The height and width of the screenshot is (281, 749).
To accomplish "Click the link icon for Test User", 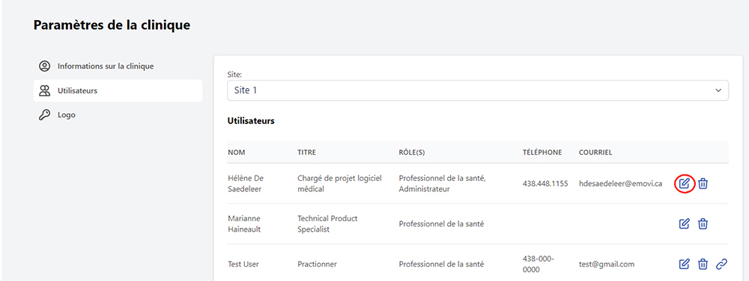I will coord(721,264).
